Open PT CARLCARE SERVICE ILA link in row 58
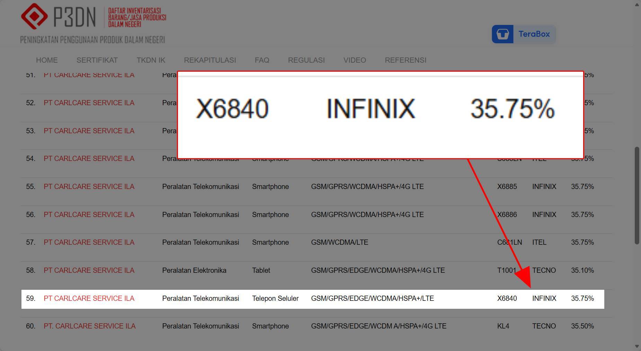This screenshot has height=351, width=641. 89,270
